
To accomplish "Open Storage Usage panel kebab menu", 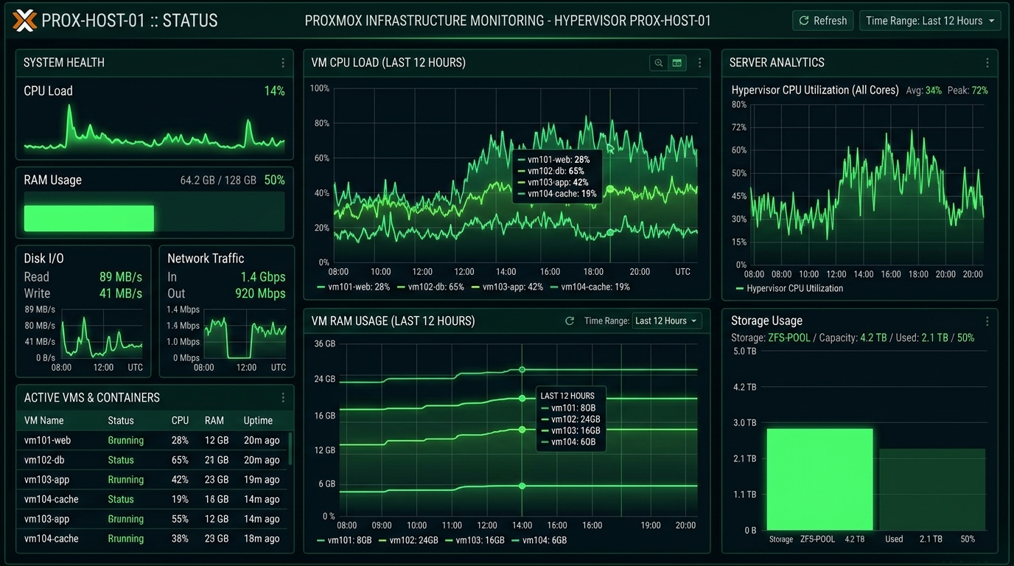I will 987,321.
